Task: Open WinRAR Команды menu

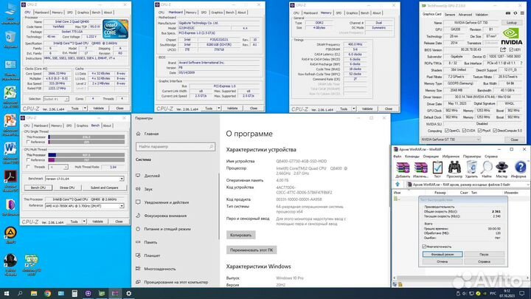Action: (x=412, y=157)
